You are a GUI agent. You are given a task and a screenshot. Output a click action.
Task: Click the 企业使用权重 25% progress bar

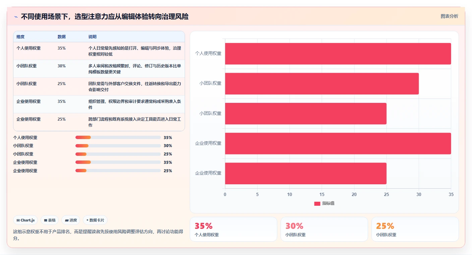tap(118, 171)
